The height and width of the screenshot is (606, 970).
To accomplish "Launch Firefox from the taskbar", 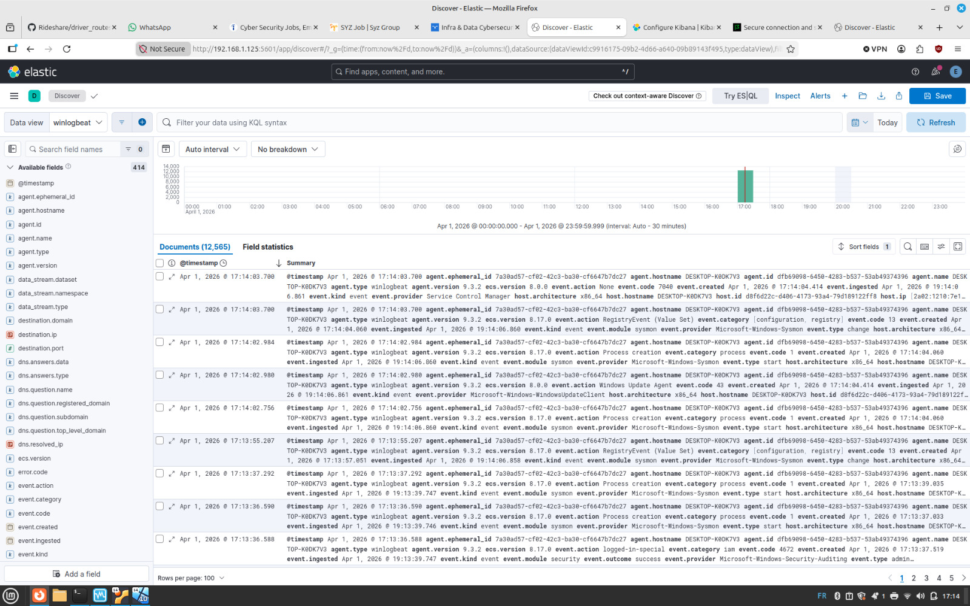I will click(39, 595).
